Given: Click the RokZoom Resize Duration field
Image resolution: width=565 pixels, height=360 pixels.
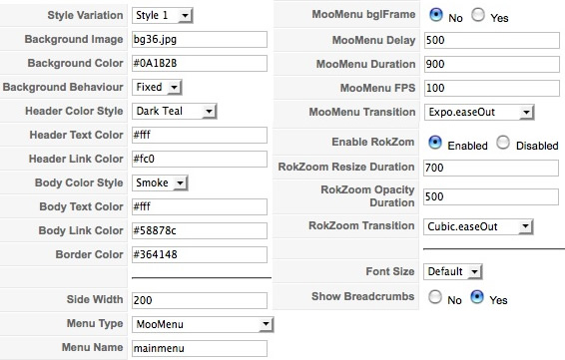Looking at the screenshot, I should tap(491, 169).
